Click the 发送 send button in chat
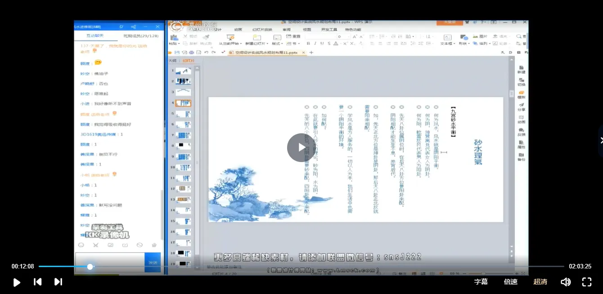This screenshot has width=603, height=294. point(153,263)
